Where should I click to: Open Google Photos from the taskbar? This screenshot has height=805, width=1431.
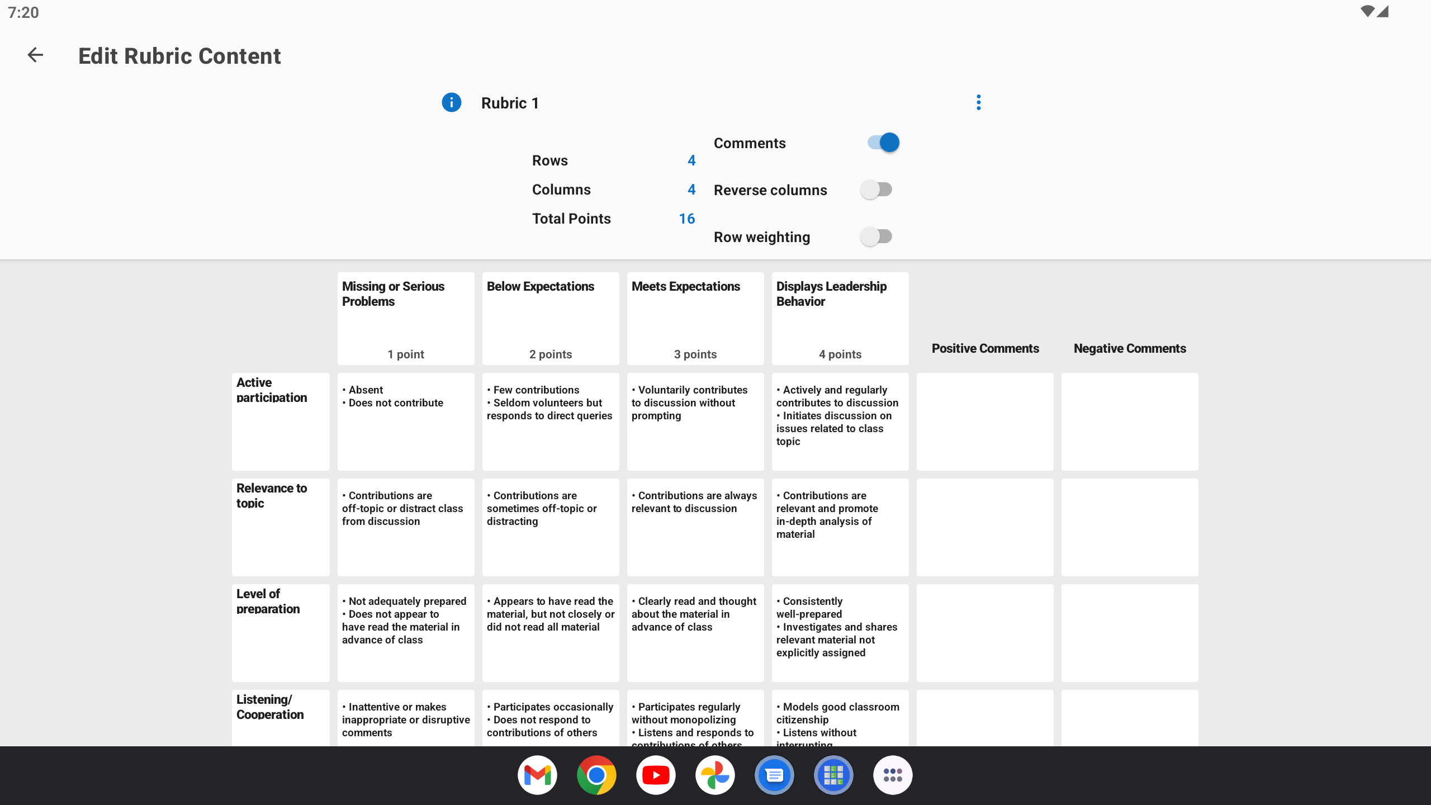click(x=715, y=775)
